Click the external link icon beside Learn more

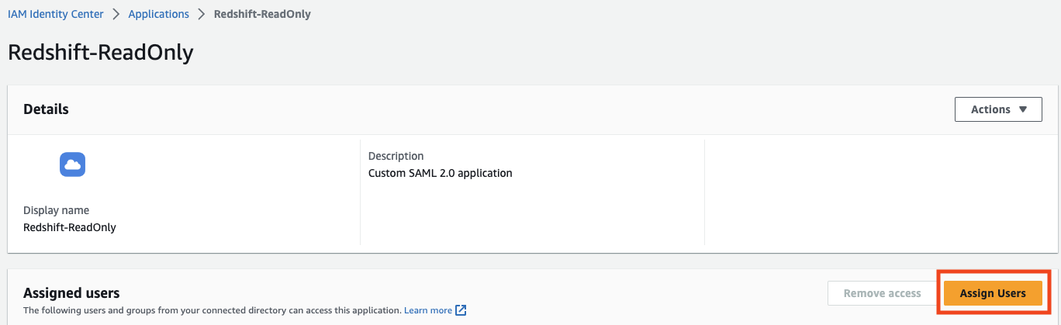pyautogui.click(x=461, y=310)
